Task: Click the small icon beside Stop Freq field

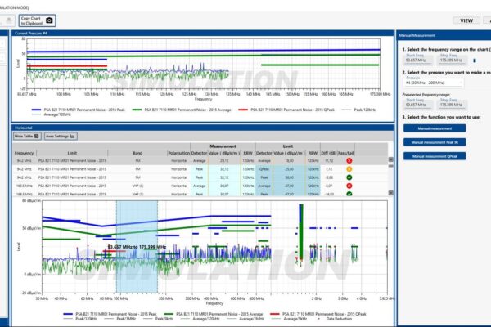Action: [474, 60]
